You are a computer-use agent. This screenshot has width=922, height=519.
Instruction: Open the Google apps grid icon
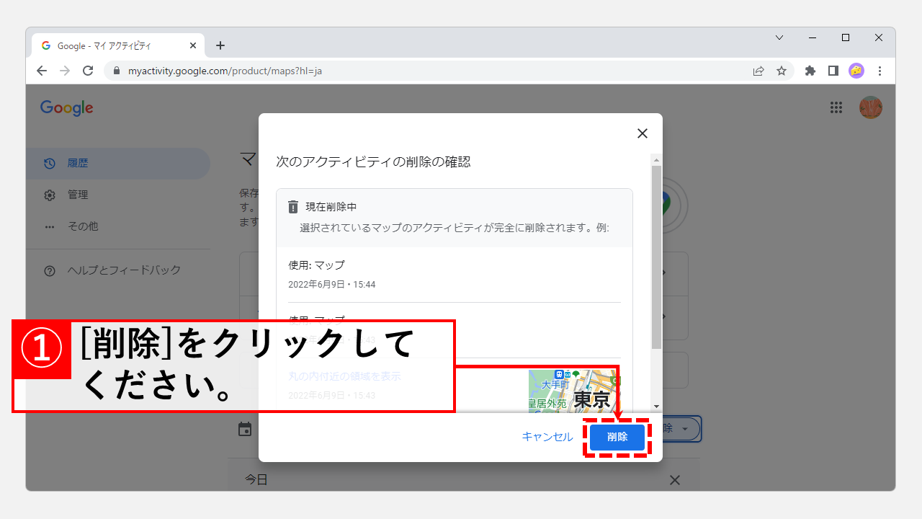836,107
